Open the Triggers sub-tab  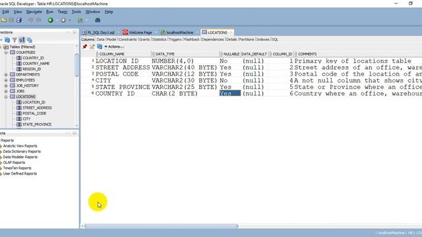pos(175,39)
